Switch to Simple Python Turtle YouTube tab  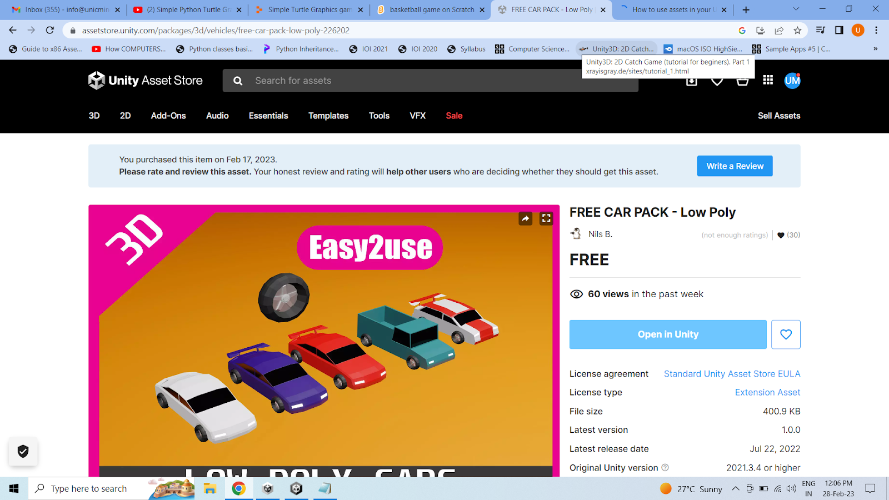(188, 9)
